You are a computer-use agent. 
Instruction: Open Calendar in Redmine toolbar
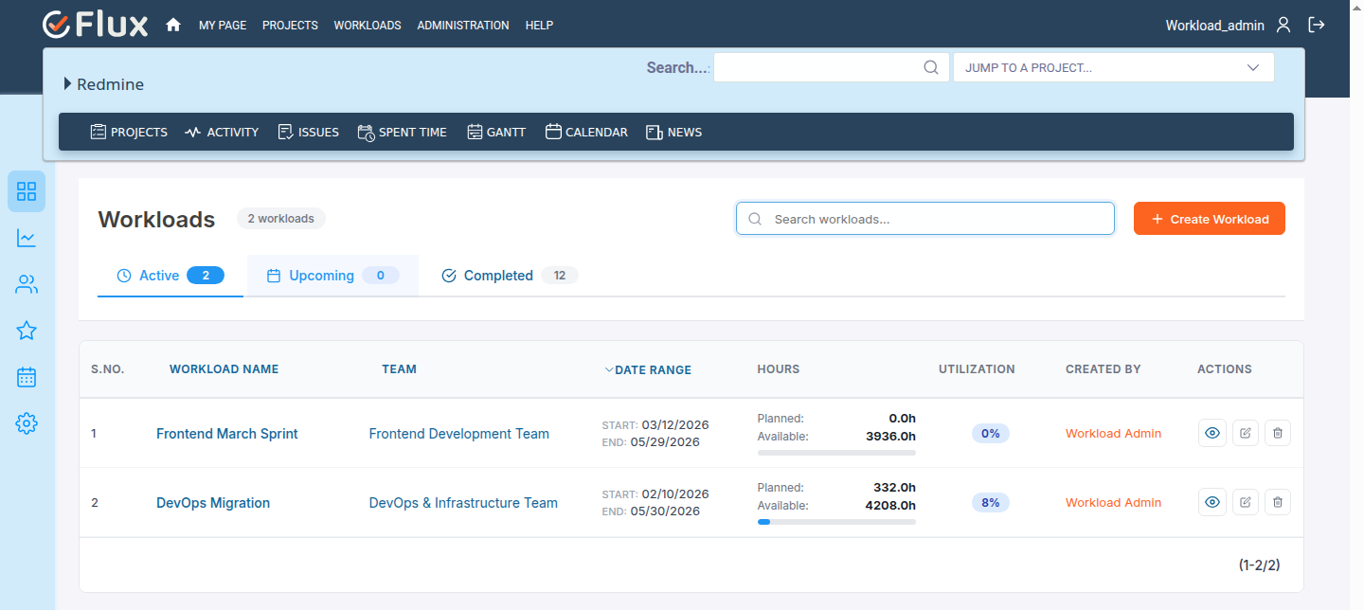coord(586,132)
